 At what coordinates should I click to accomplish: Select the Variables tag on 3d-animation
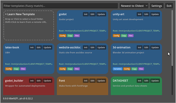click(x=118, y=69)
